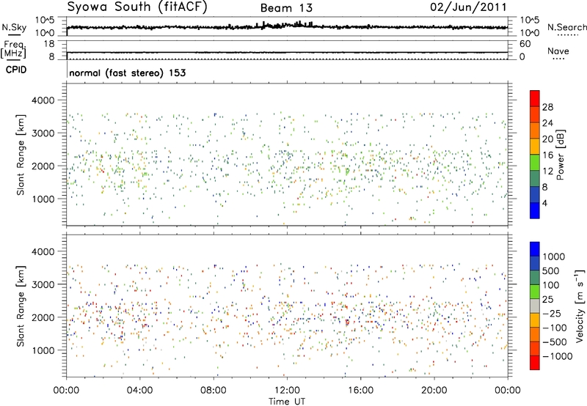Viewport: 587px width, 406px height.
Task: Click the dotted line sample under Nave legend
Action: 558,59
